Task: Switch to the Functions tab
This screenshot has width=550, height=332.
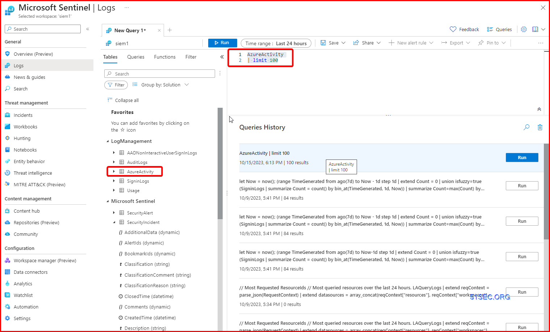Action: [165, 57]
